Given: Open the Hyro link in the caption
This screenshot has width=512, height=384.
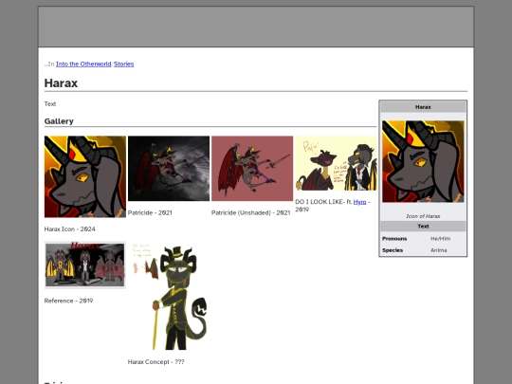Looking at the screenshot, I should [x=359, y=202].
